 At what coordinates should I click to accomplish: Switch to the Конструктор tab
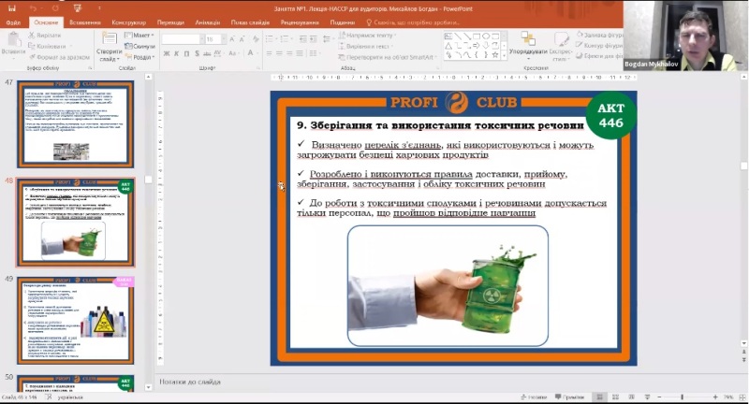tap(129, 22)
